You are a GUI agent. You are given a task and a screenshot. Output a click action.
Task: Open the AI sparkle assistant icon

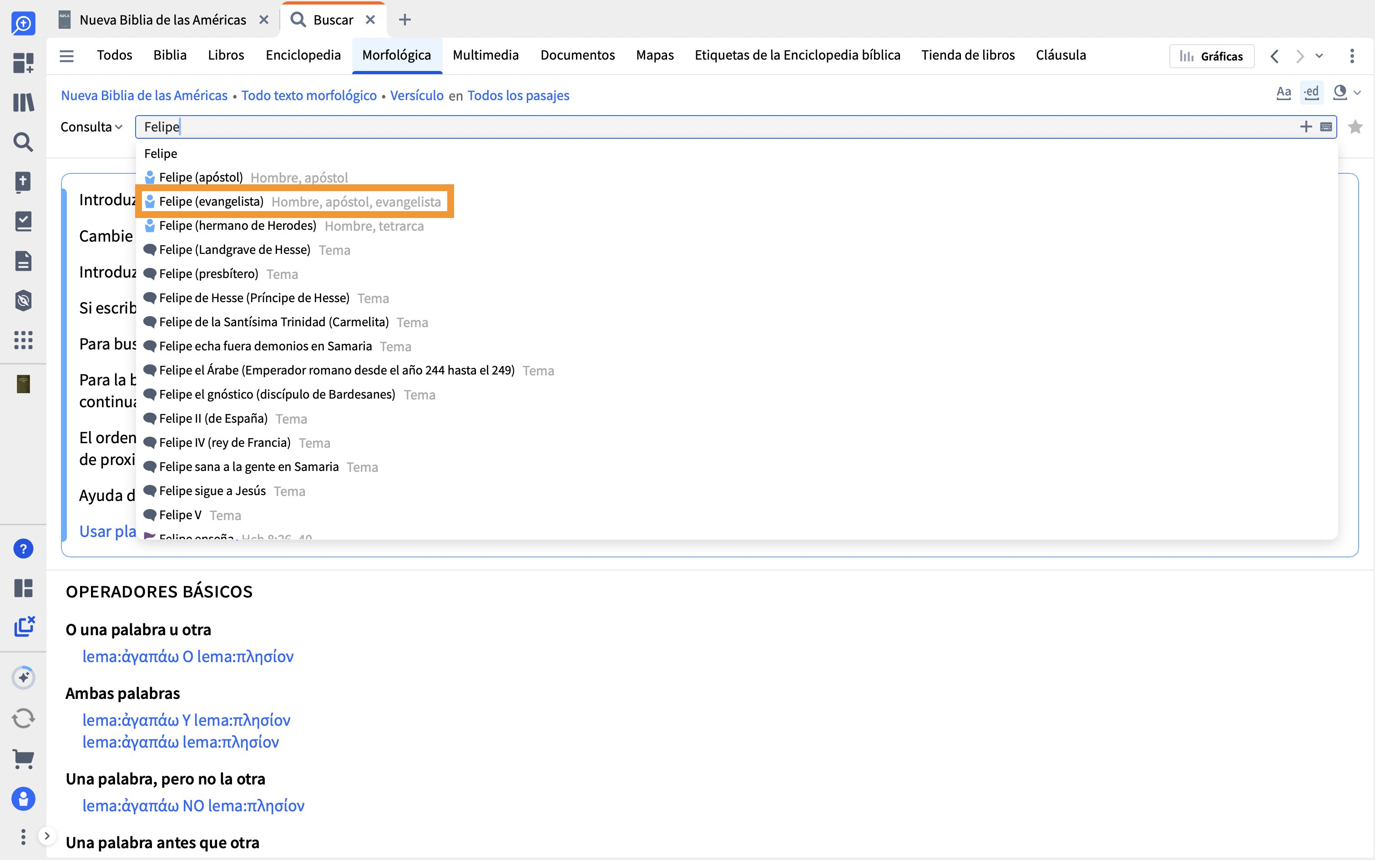pos(23,678)
